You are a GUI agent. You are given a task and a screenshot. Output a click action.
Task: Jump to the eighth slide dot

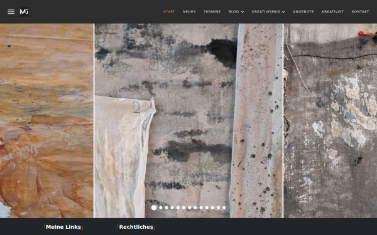[195, 207]
